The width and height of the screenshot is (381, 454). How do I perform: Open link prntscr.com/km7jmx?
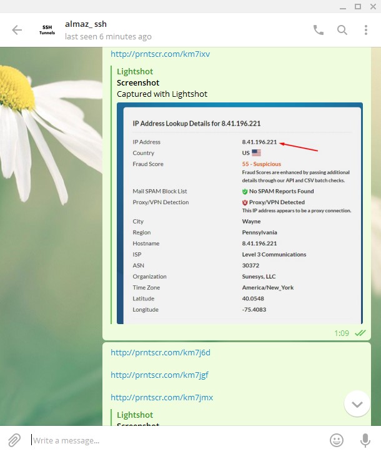coord(162,398)
